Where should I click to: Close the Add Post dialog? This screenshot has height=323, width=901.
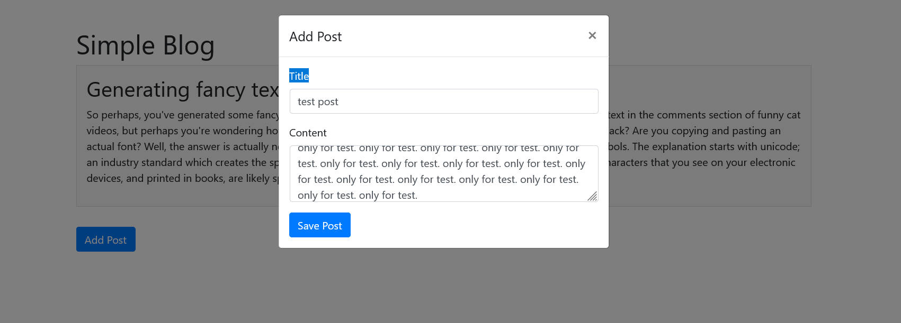(592, 35)
